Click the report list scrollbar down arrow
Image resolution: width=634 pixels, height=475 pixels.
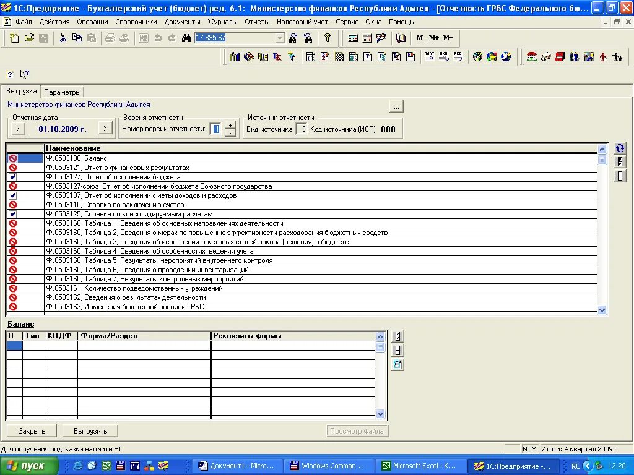coord(602,310)
